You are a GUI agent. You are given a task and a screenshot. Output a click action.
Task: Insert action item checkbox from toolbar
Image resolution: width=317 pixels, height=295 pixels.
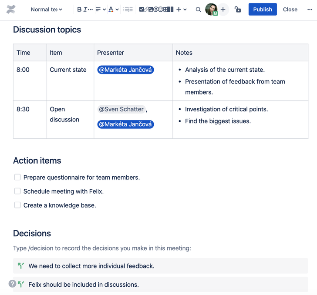142,9
